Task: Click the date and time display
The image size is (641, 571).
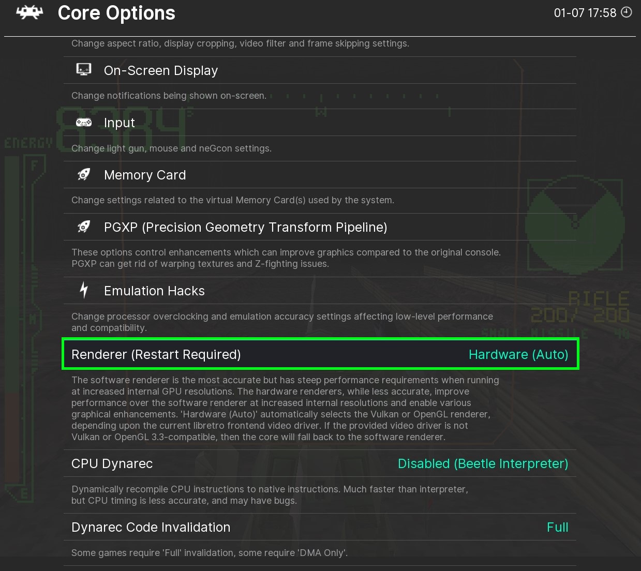Action: tap(585, 13)
